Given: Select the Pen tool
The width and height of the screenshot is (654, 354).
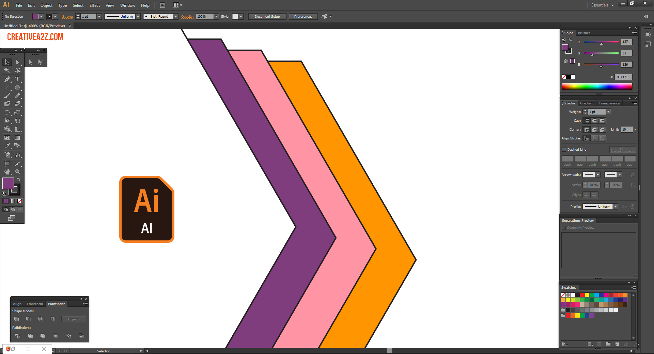Looking at the screenshot, I should (7, 79).
